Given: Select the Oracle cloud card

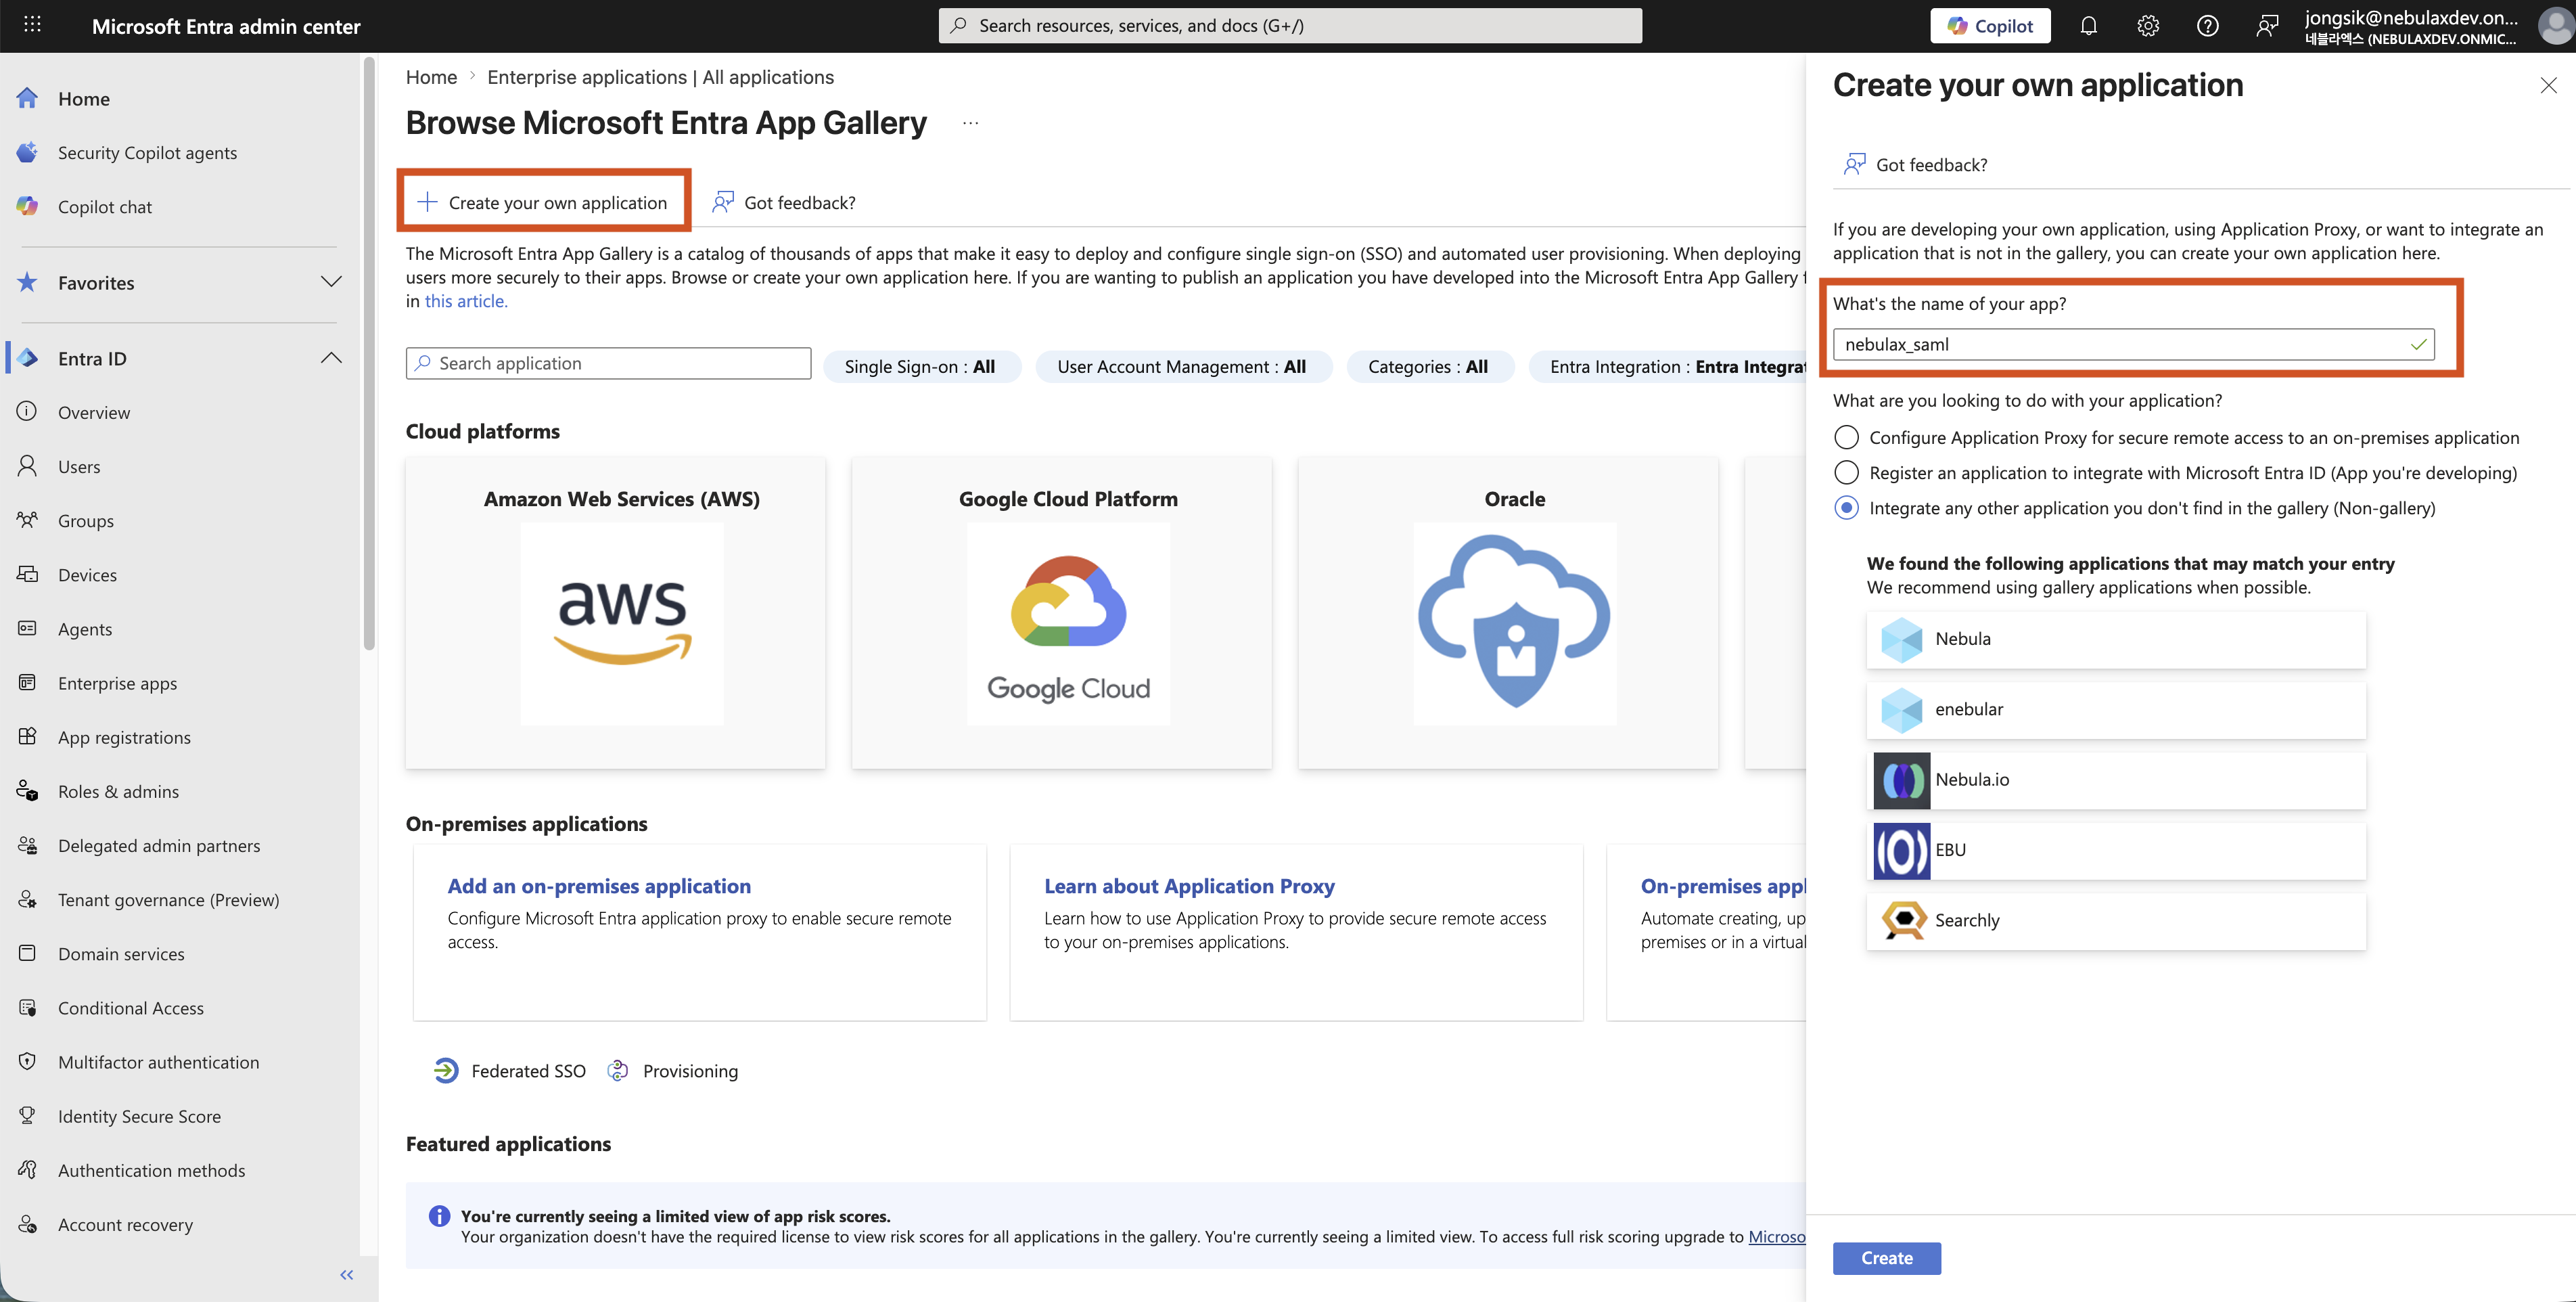Looking at the screenshot, I should (x=1508, y=613).
